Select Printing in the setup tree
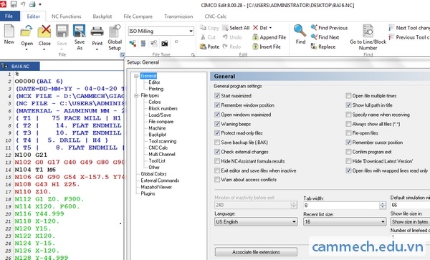This screenshot has width=430, height=260. pyautogui.click(x=156, y=89)
